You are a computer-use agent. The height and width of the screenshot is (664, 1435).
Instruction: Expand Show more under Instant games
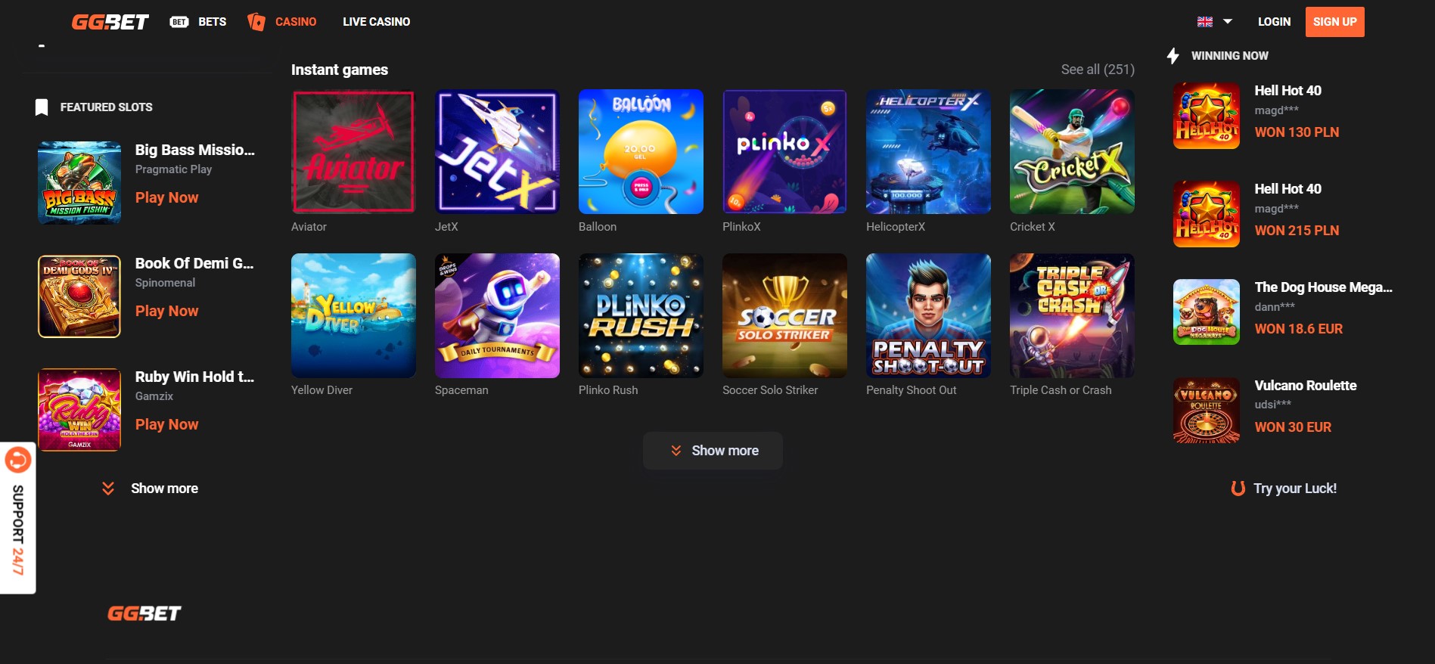coord(713,451)
